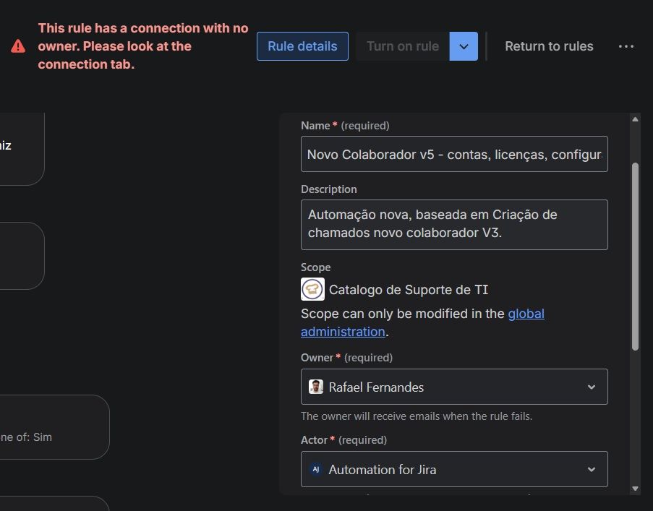653x511 pixels.
Task: Click inside the rule Name input field
Action: coord(454,154)
